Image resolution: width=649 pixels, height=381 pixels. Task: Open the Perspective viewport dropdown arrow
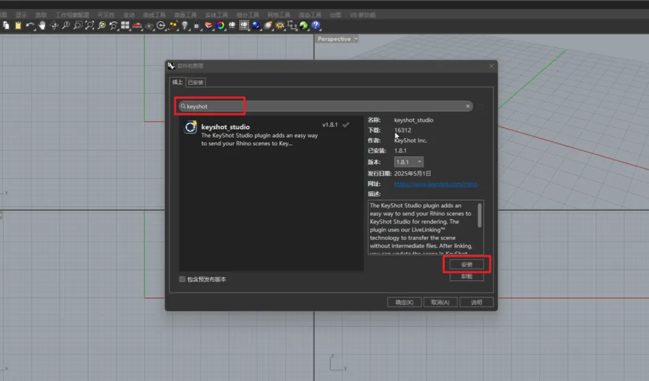coord(356,39)
